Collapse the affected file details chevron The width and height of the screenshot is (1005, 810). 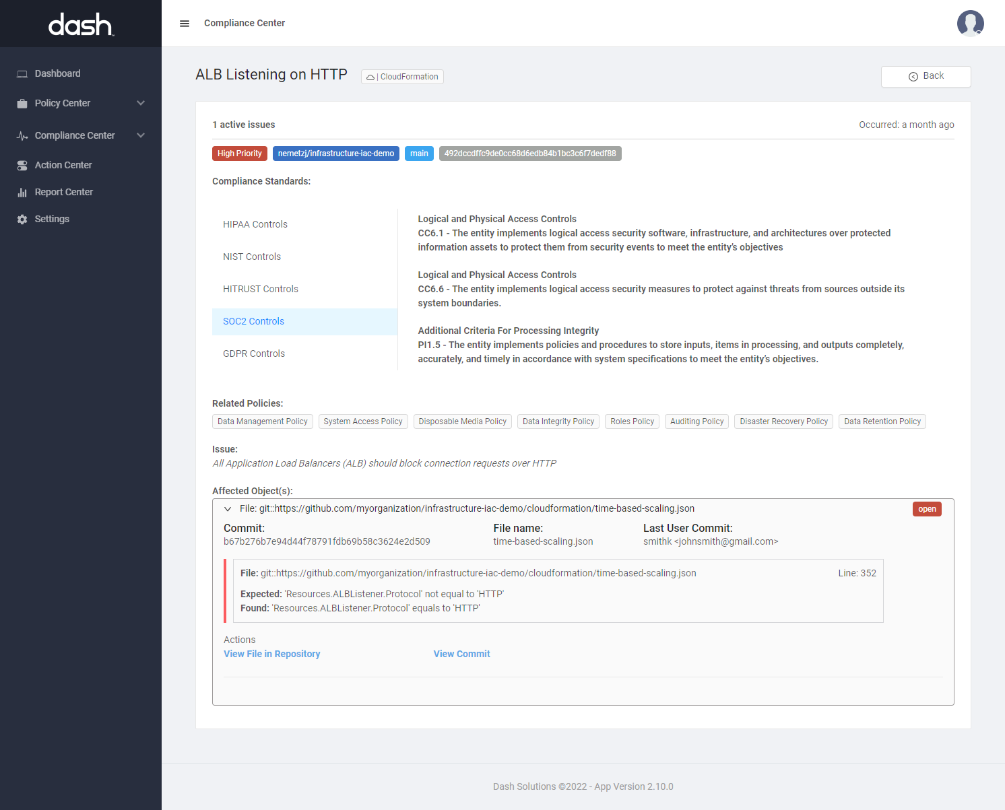pos(228,509)
